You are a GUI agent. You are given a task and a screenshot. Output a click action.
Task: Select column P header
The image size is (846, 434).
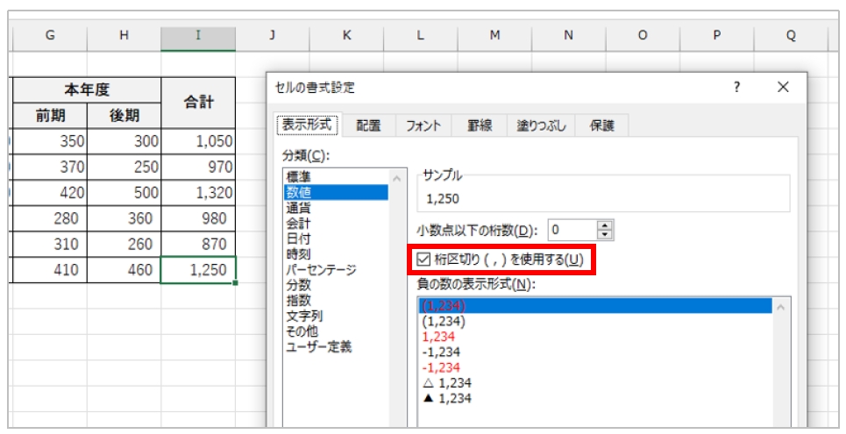pos(717,36)
